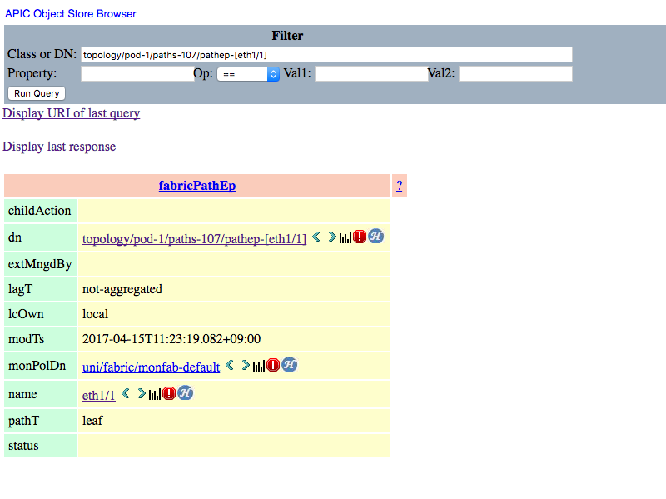View faults for the eth1/1 name entry
The image size is (666, 499).
(168, 392)
